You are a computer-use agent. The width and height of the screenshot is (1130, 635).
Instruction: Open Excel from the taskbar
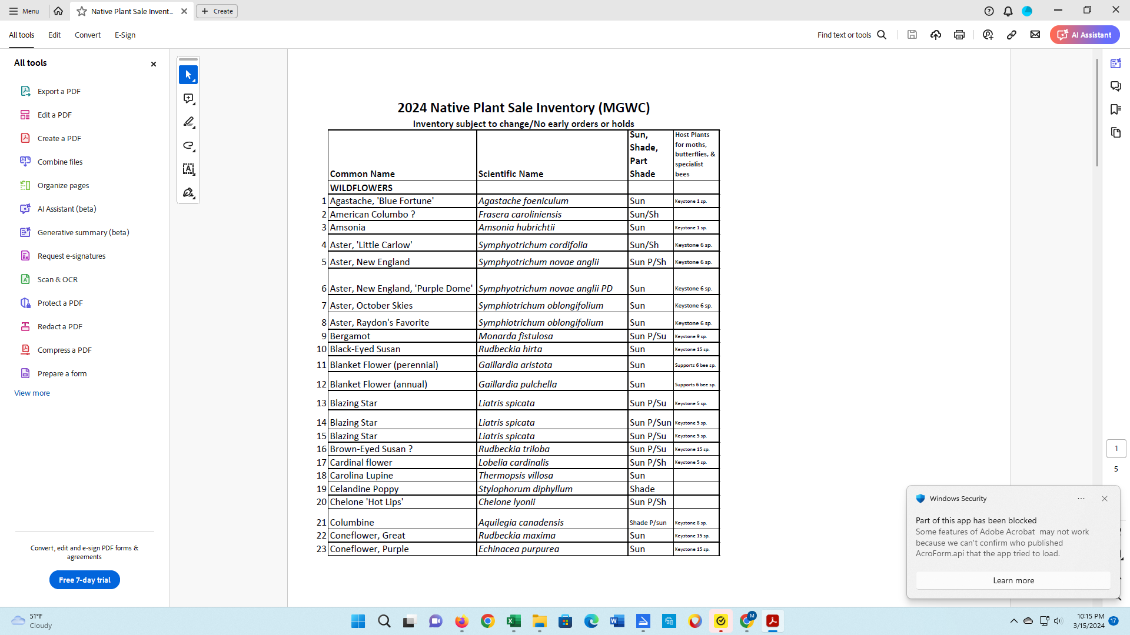click(513, 621)
